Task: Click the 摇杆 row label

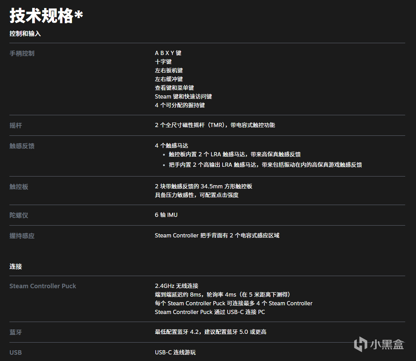Action: click(16, 125)
